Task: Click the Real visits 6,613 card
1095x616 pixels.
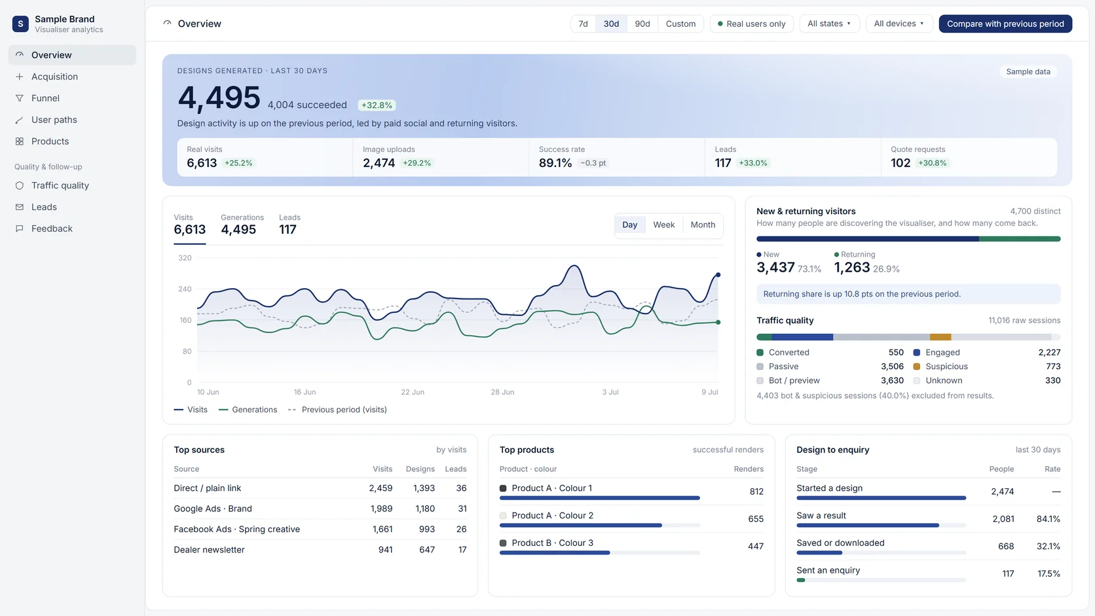Action: point(265,157)
